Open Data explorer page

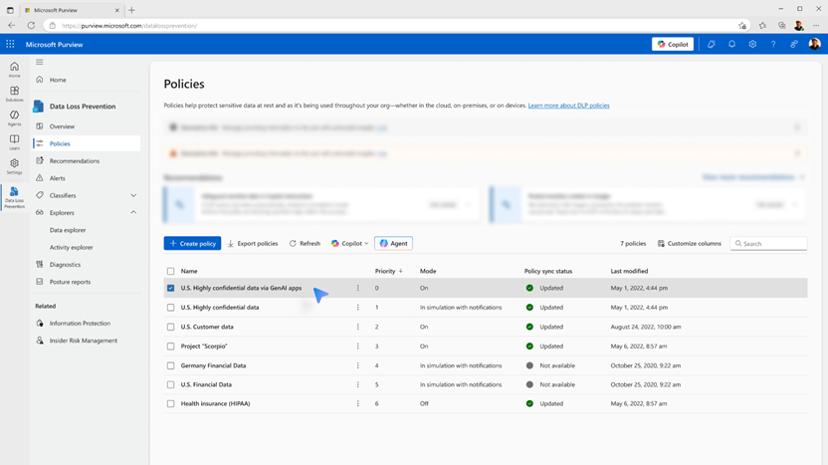pos(68,230)
